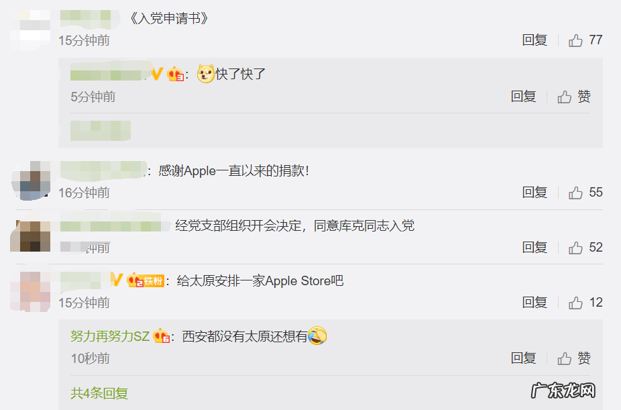Reply to the 经党支部组织开会决定 comment
This screenshot has height=410, width=621.
pyautogui.click(x=534, y=248)
